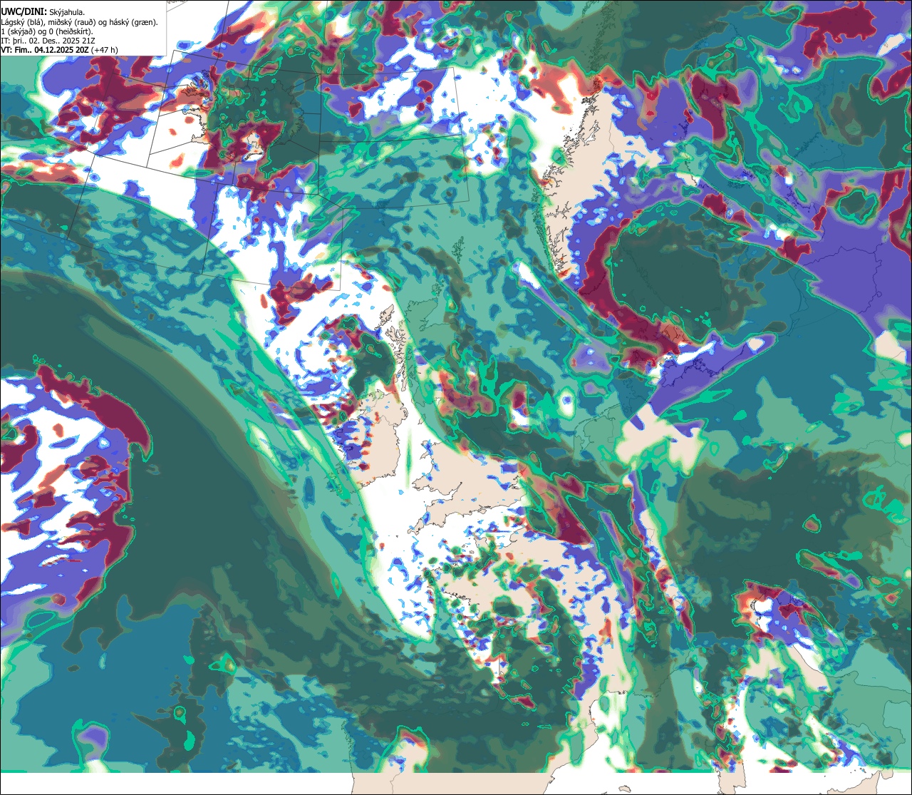The height and width of the screenshot is (795, 912).
Task: Click the '0 (heiðskírt).' legend text
Action: pyautogui.click(x=71, y=32)
